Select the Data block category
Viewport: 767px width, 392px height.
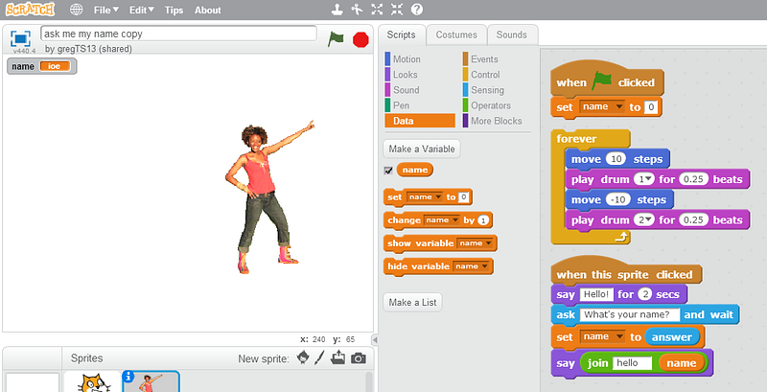point(420,121)
